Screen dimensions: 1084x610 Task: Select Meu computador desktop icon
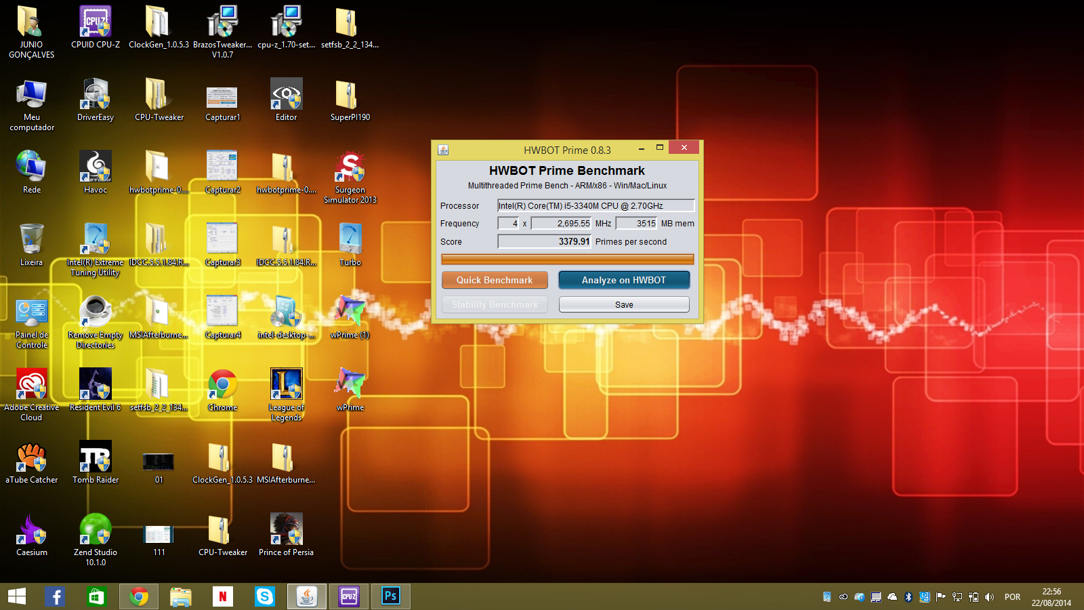pos(32,104)
